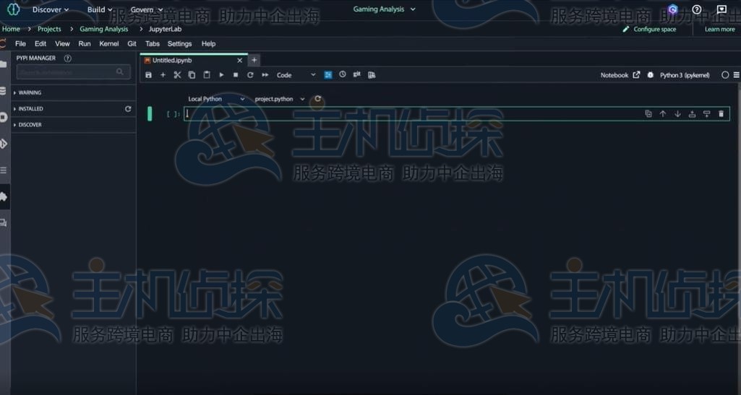This screenshot has height=395, width=741.
Task: Close the Untitled.ipynb tab
Action: (239, 61)
